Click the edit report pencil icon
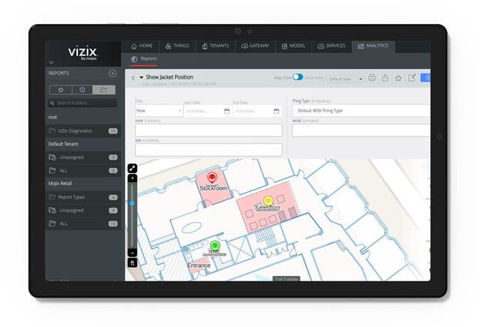 tap(412, 78)
